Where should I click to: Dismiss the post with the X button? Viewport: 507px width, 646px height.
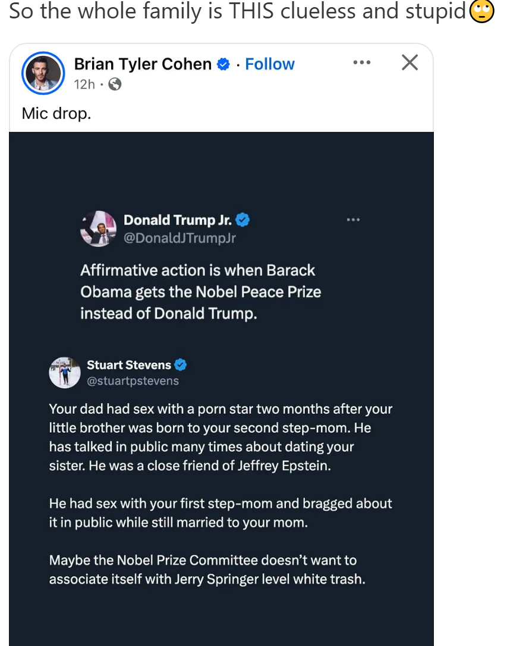pos(410,62)
